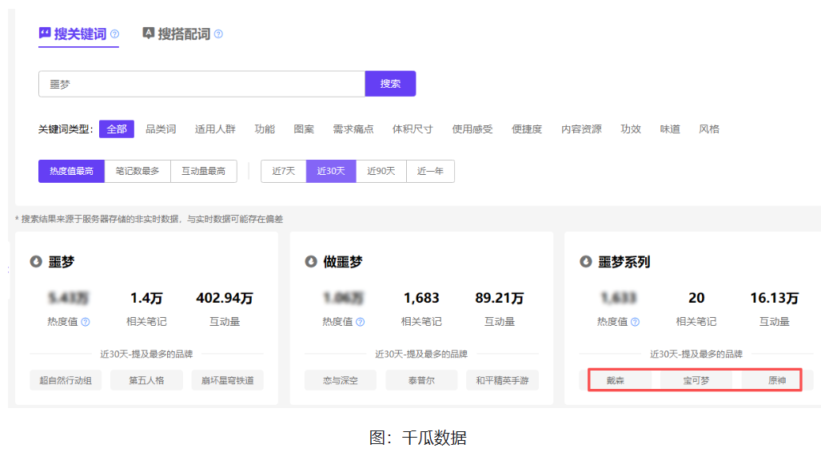Select 笔记数最多 sort option
The width and height of the screenshot is (821, 456).
tap(137, 171)
